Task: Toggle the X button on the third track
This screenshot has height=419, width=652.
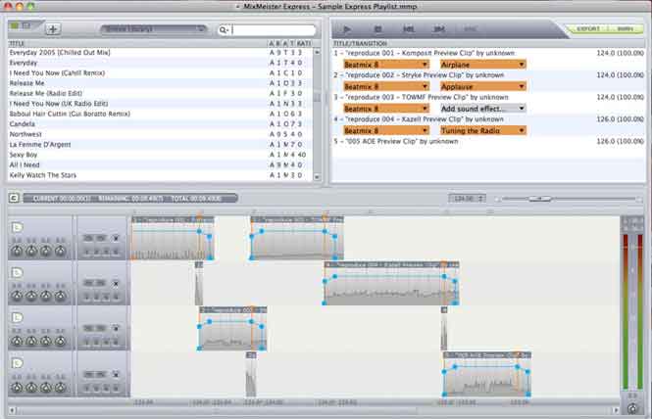Action: 116,328
